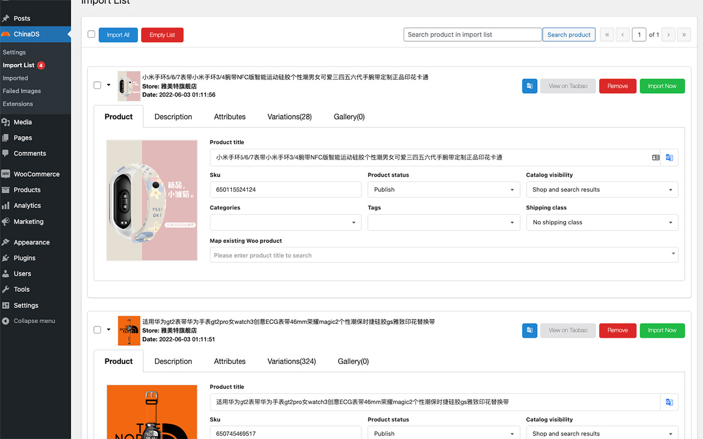Image resolution: width=703 pixels, height=439 pixels.
Task: Open the Product status dropdown
Action: [443, 189]
